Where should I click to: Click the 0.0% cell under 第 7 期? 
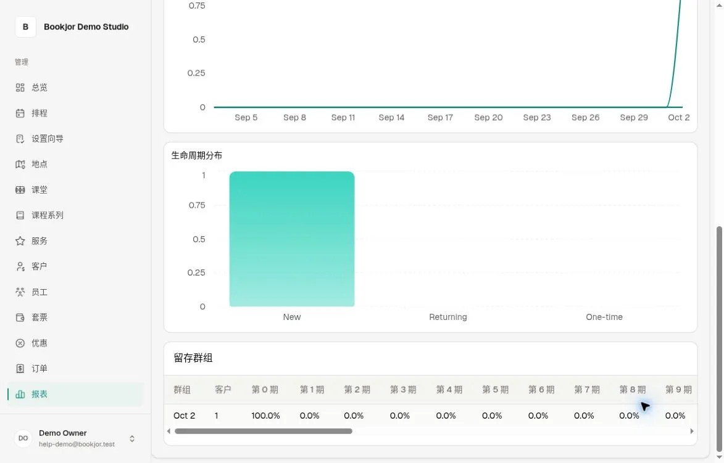pyautogui.click(x=584, y=416)
